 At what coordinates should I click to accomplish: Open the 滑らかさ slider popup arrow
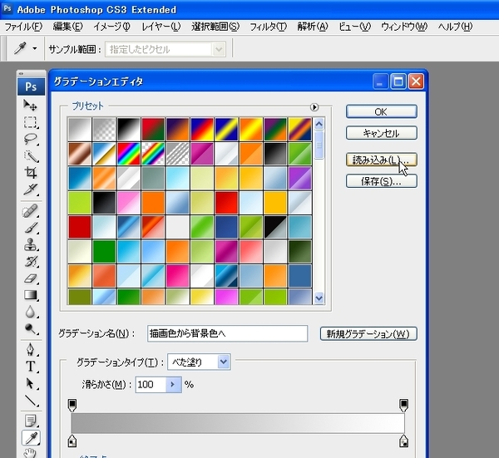(x=173, y=385)
